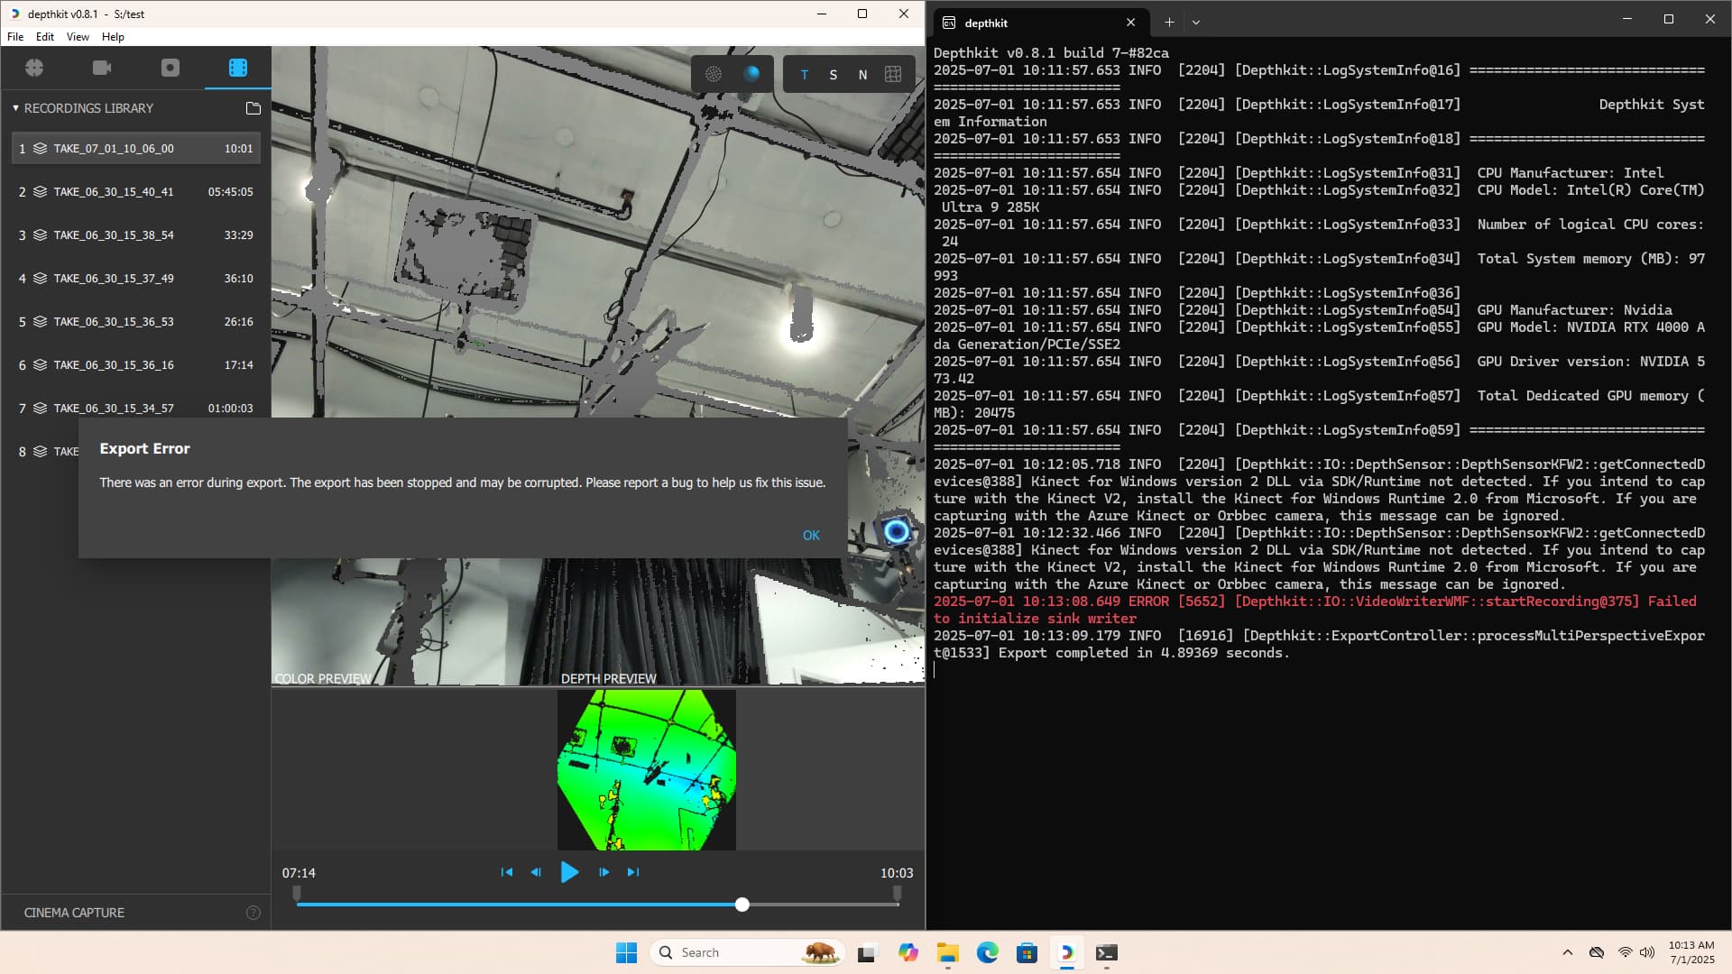This screenshot has height=974, width=1732.
Task: Skip to end of the take
Action: 633,872
